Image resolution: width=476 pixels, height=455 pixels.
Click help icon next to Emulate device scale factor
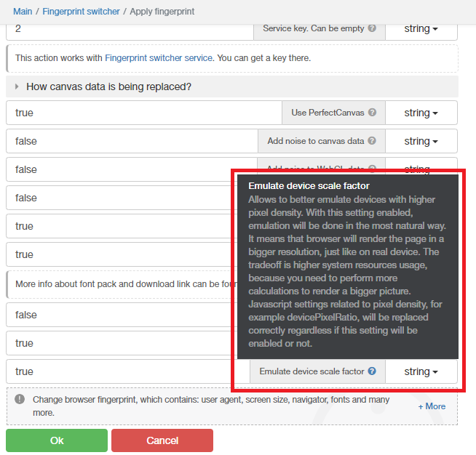tap(372, 371)
